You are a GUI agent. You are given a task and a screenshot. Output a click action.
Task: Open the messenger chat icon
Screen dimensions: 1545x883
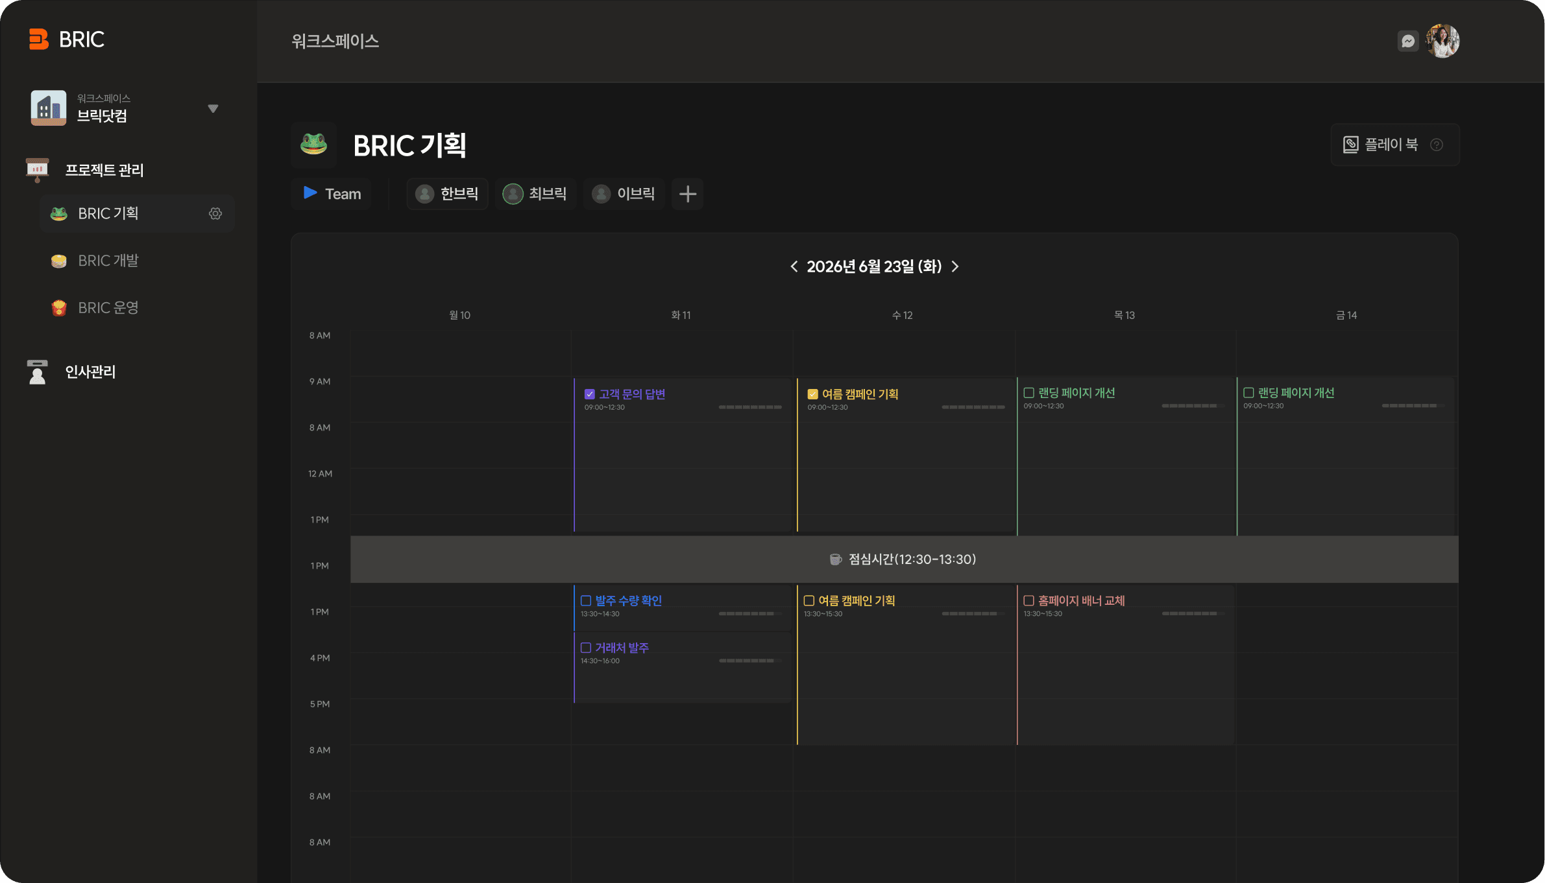click(x=1407, y=41)
